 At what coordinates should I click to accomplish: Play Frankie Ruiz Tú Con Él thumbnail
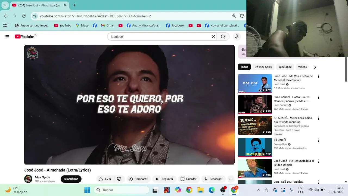255,147
